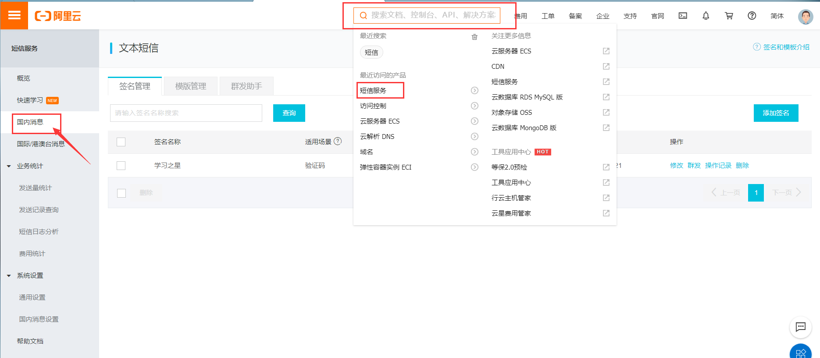The width and height of the screenshot is (820, 358).
Task: Click the arrow icon next to 域名
Action: coord(474,152)
